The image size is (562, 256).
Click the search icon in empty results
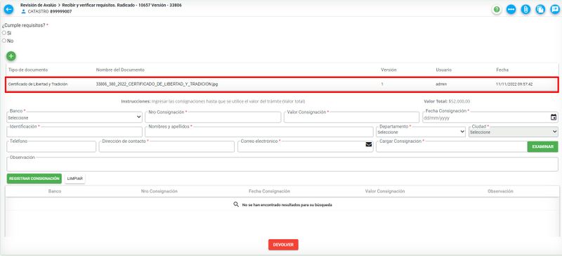tap(236, 204)
